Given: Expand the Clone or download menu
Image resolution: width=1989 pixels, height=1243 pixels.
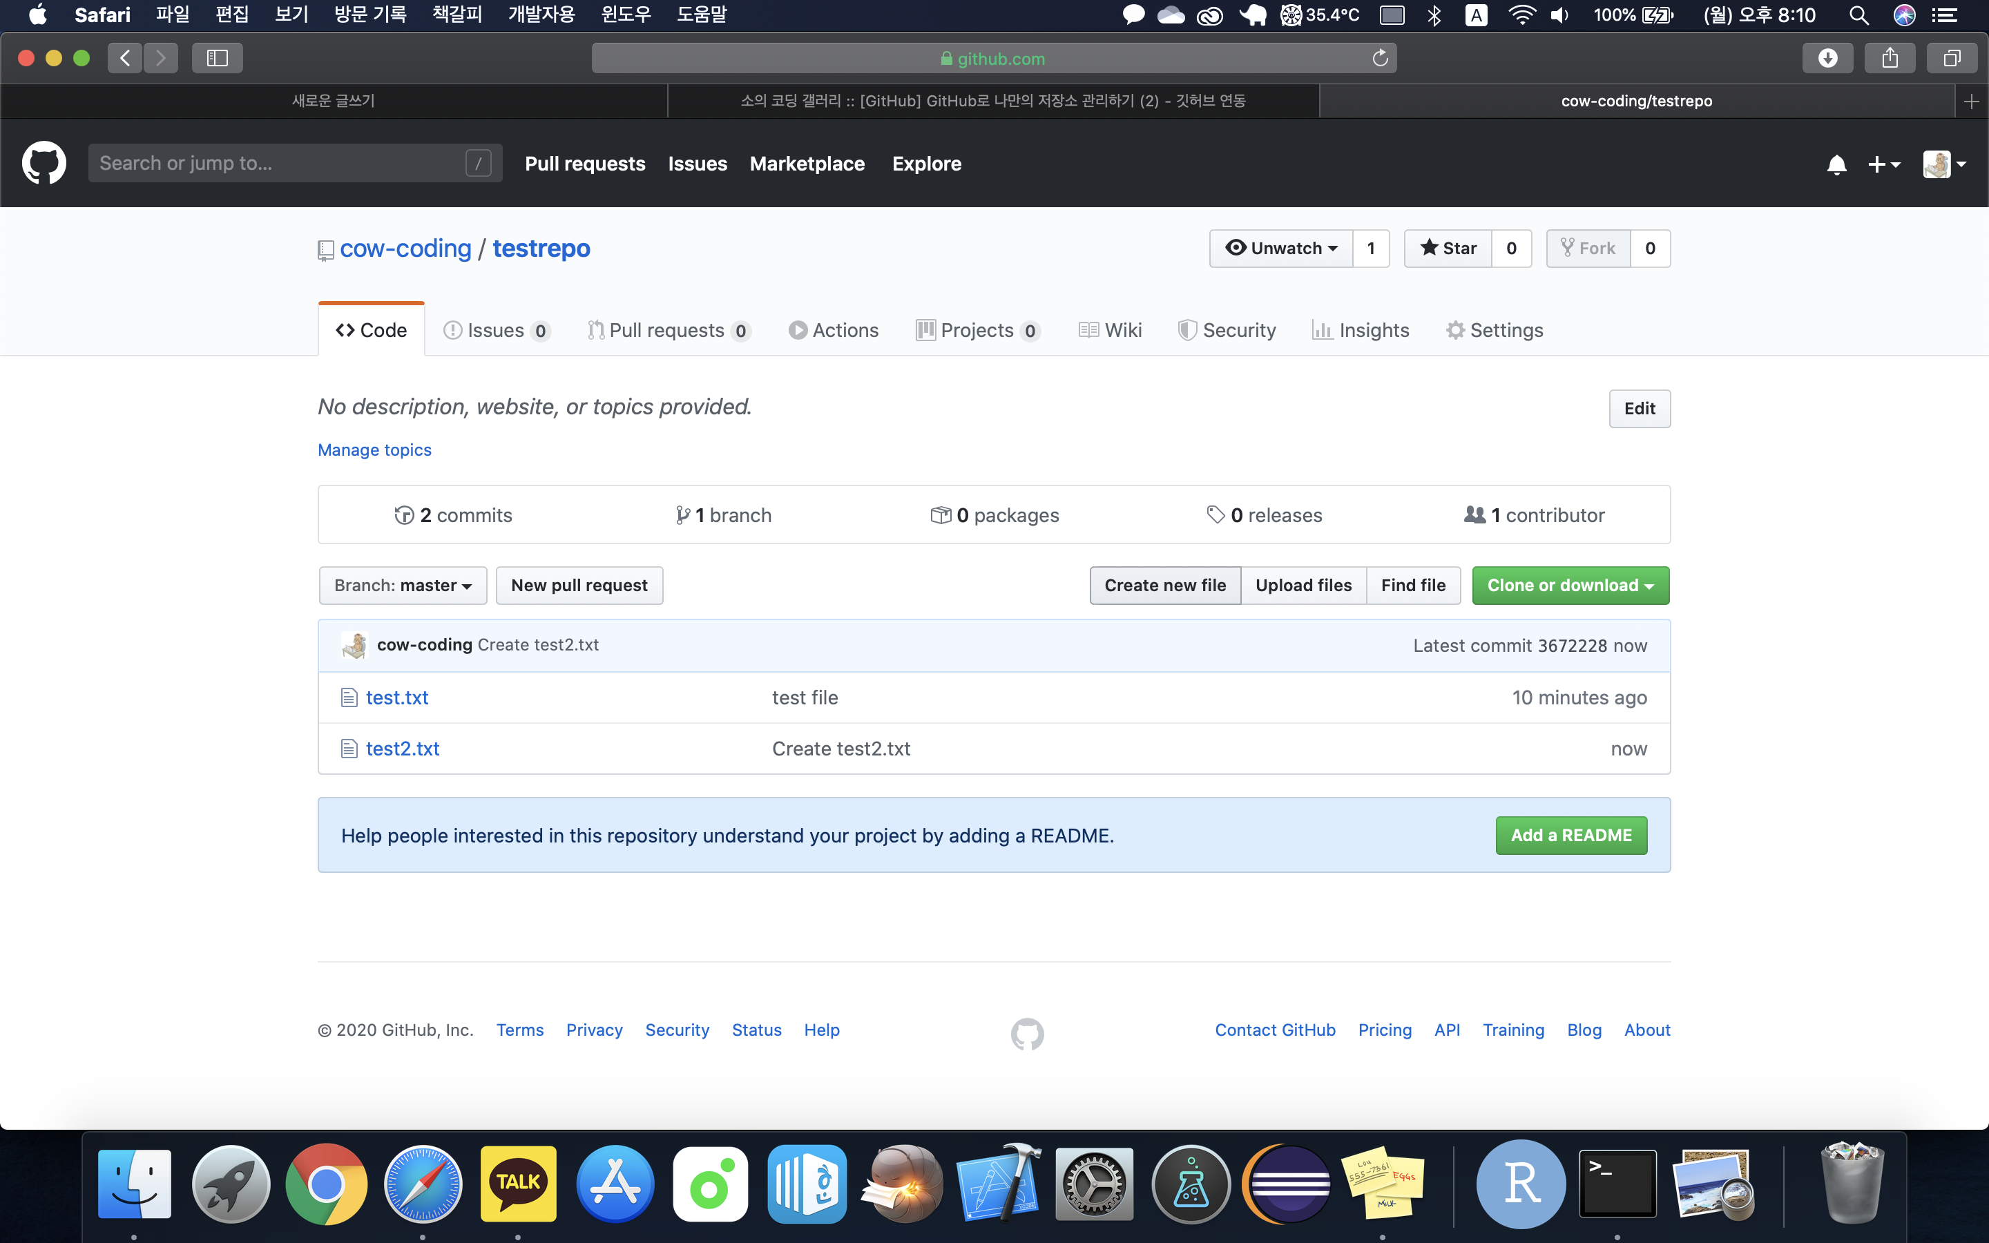Looking at the screenshot, I should pyautogui.click(x=1570, y=586).
